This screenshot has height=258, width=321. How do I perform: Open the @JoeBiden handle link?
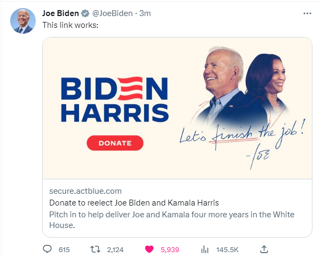point(112,13)
